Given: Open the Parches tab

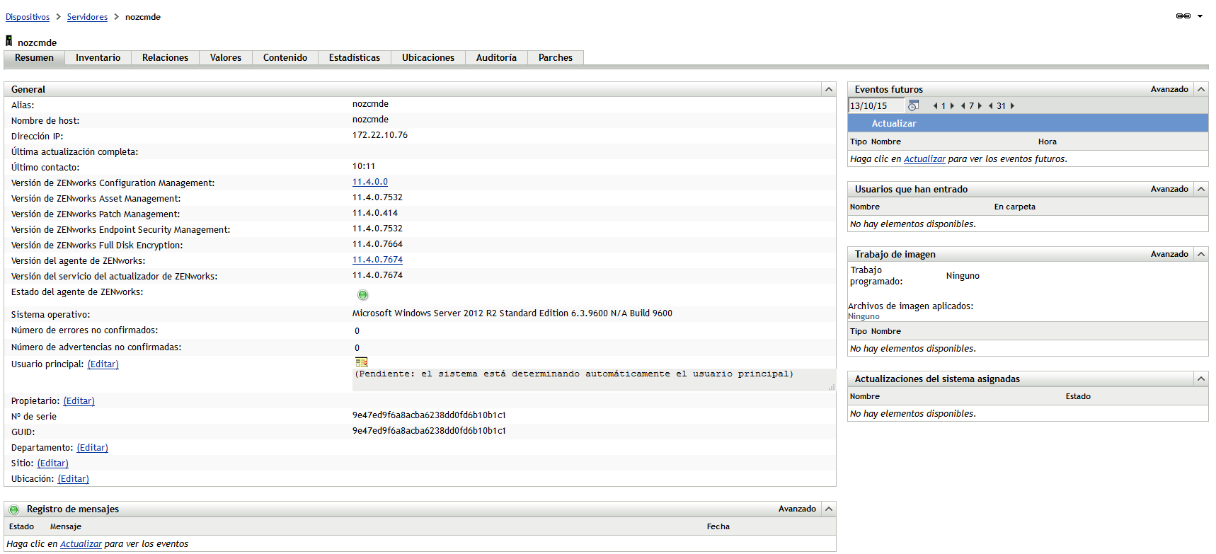Looking at the screenshot, I should [x=555, y=58].
